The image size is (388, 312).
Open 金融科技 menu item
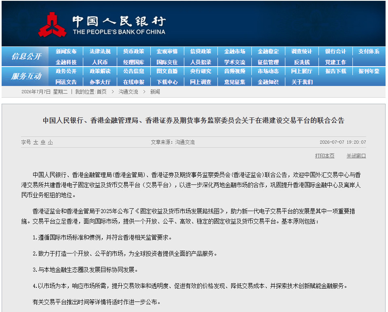tap(66, 62)
